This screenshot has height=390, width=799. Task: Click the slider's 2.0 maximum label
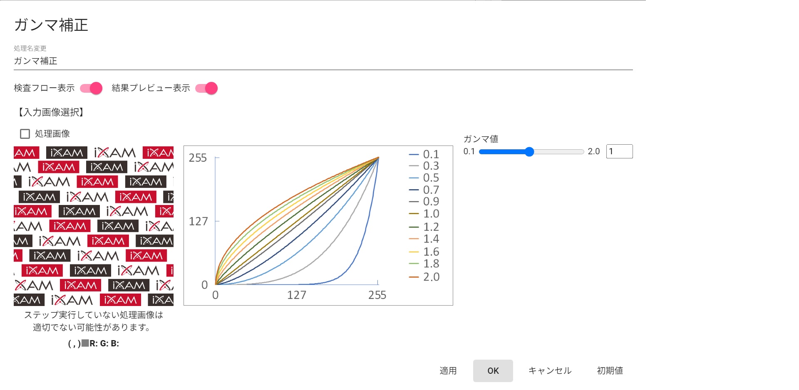tap(593, 151)
